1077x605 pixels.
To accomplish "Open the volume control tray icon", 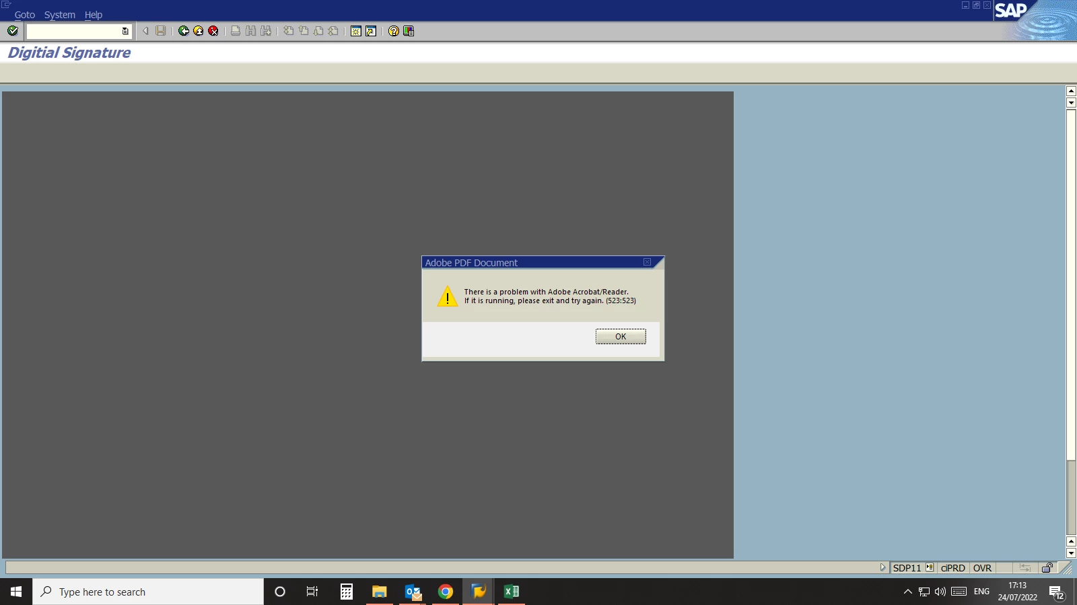I will [940, 592].
